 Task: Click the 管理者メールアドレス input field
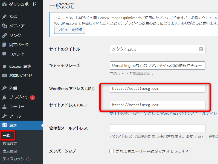point(157,128)
